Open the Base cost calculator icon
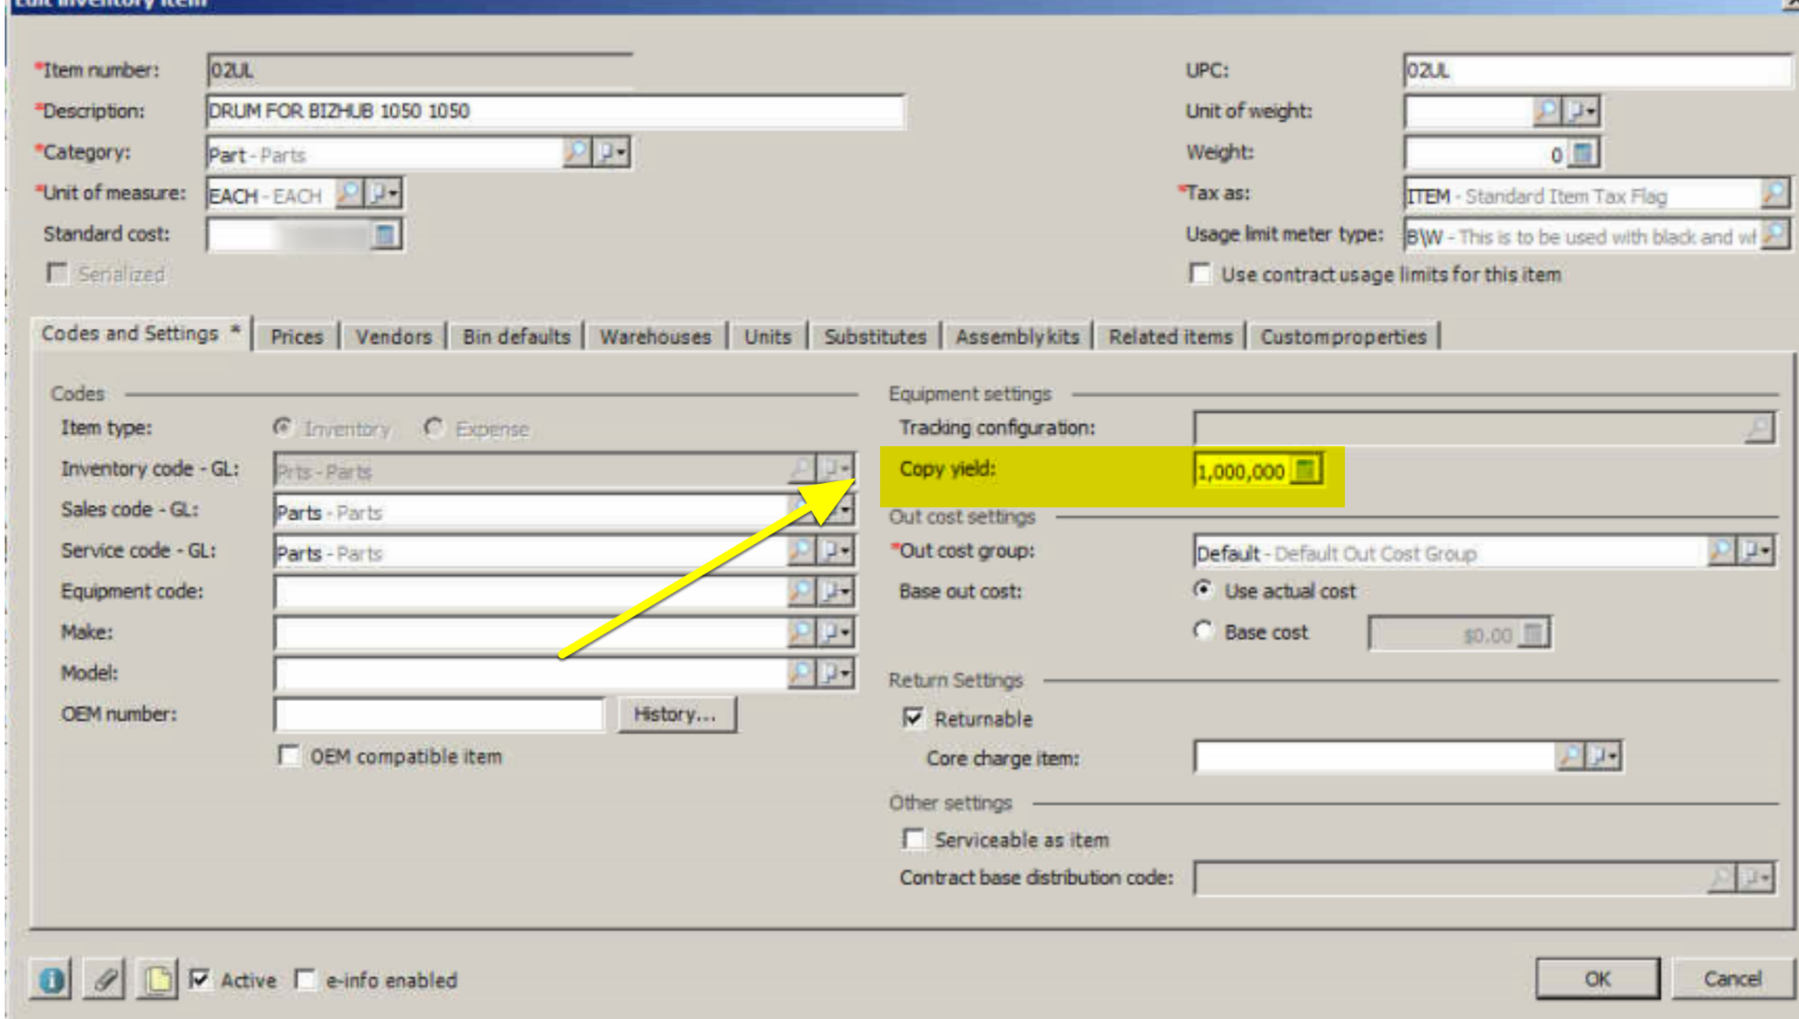The width and height of the screenshot is (1799, 1019). tap(1533, 634)
